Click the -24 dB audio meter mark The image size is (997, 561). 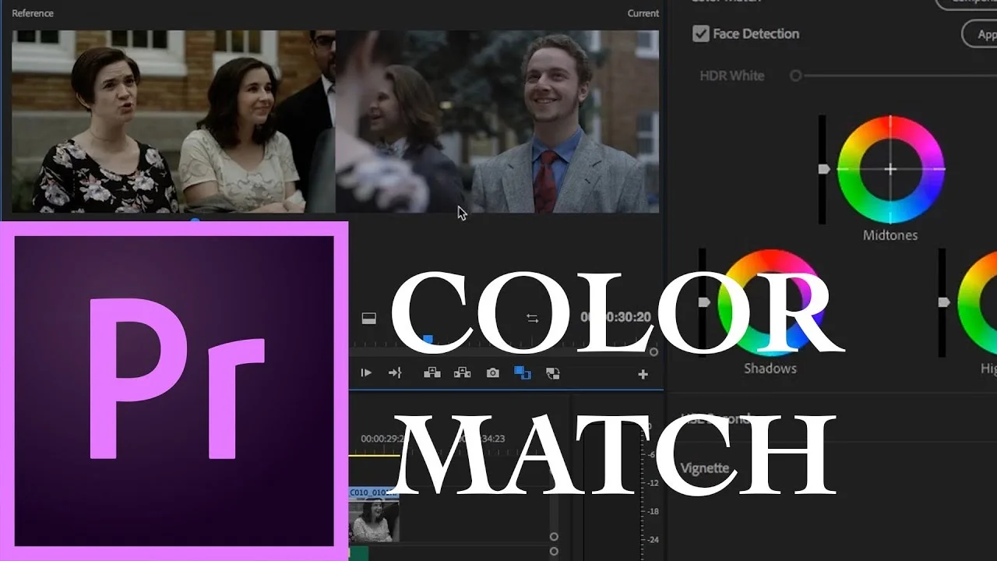654,540
